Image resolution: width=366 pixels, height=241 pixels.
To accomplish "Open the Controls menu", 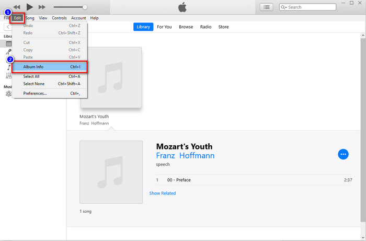I will pyautogui.click(x=59, y=18).
